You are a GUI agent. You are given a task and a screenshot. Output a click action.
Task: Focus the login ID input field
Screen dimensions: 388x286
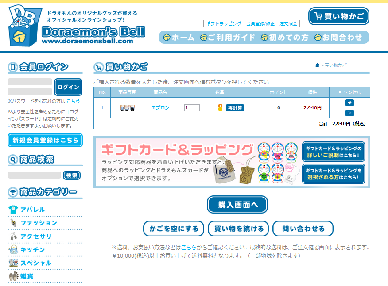pos(30,82)
